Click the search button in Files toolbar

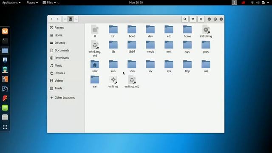pos(185,19)
